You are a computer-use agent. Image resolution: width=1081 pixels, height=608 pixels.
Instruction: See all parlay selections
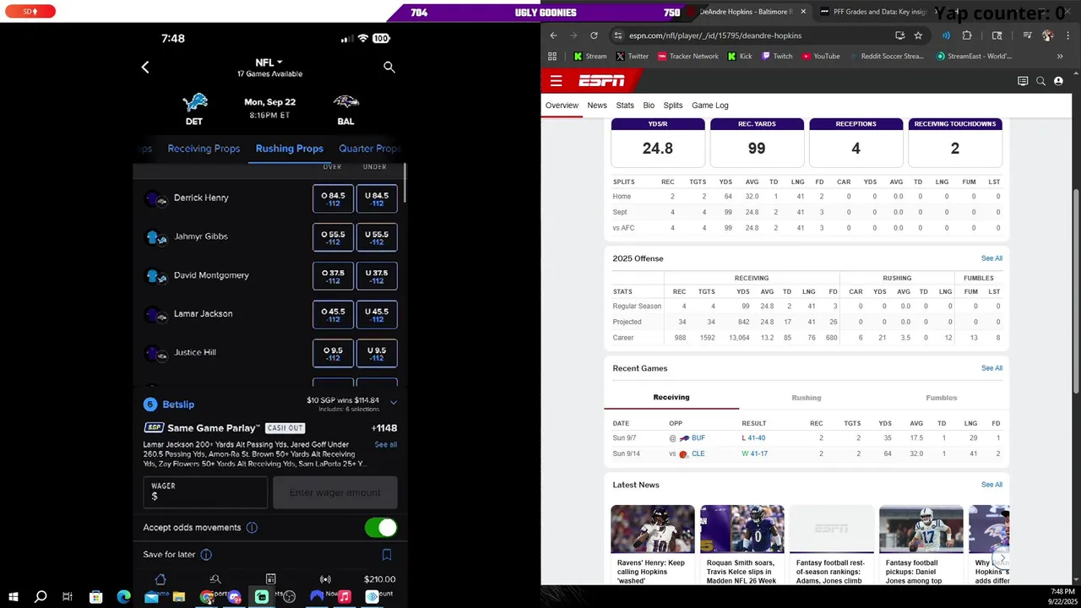(x=386, y=444)
